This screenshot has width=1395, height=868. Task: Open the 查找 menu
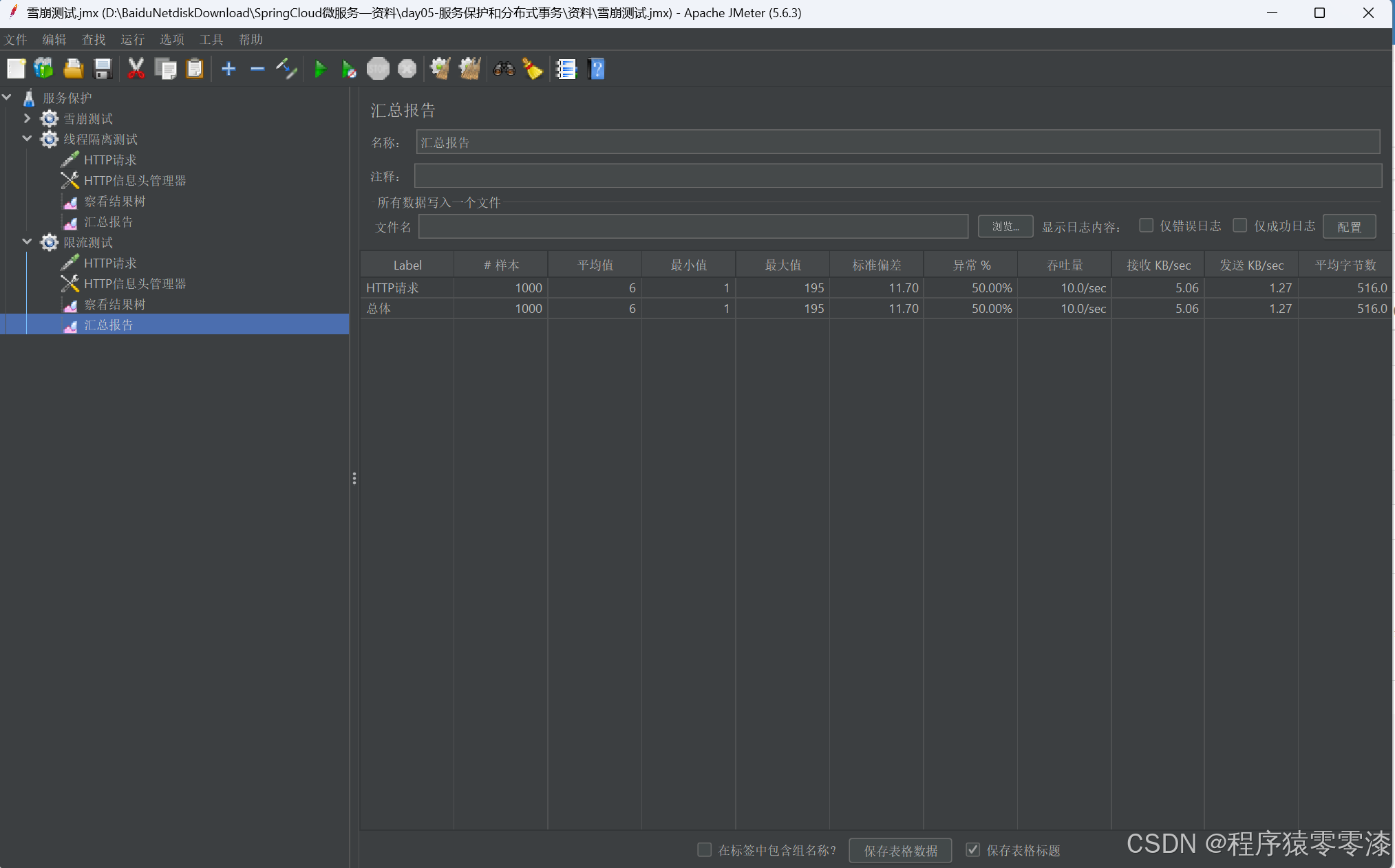tap(94, 40)
